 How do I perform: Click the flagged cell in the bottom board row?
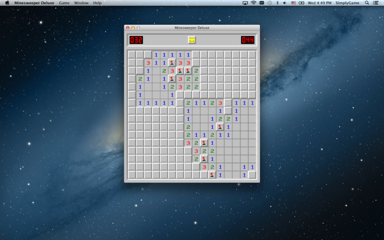(x=212, y=175)
